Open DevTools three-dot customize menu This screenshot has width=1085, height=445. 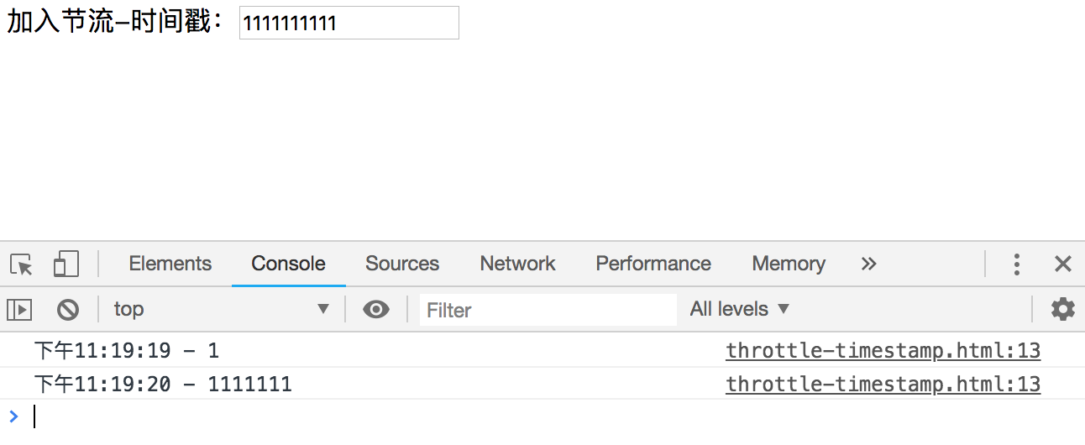coord(1017,264)
